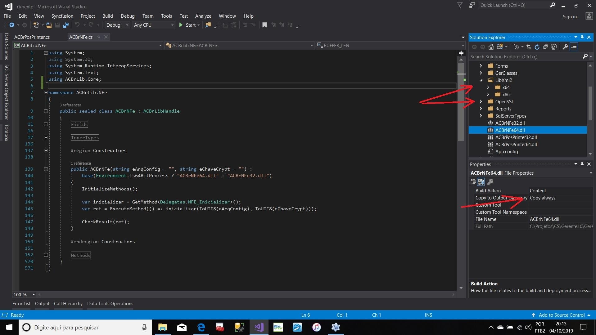Viewport: 596px width, 335px height.
Task: Click the Open File folder icon
Action: (x=49, y=25)
